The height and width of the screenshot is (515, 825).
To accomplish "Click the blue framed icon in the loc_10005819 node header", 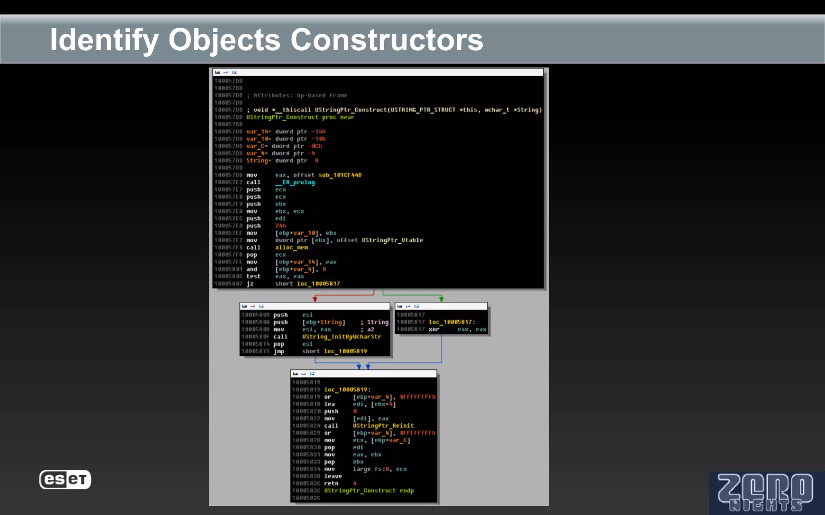I will (312, 374).
